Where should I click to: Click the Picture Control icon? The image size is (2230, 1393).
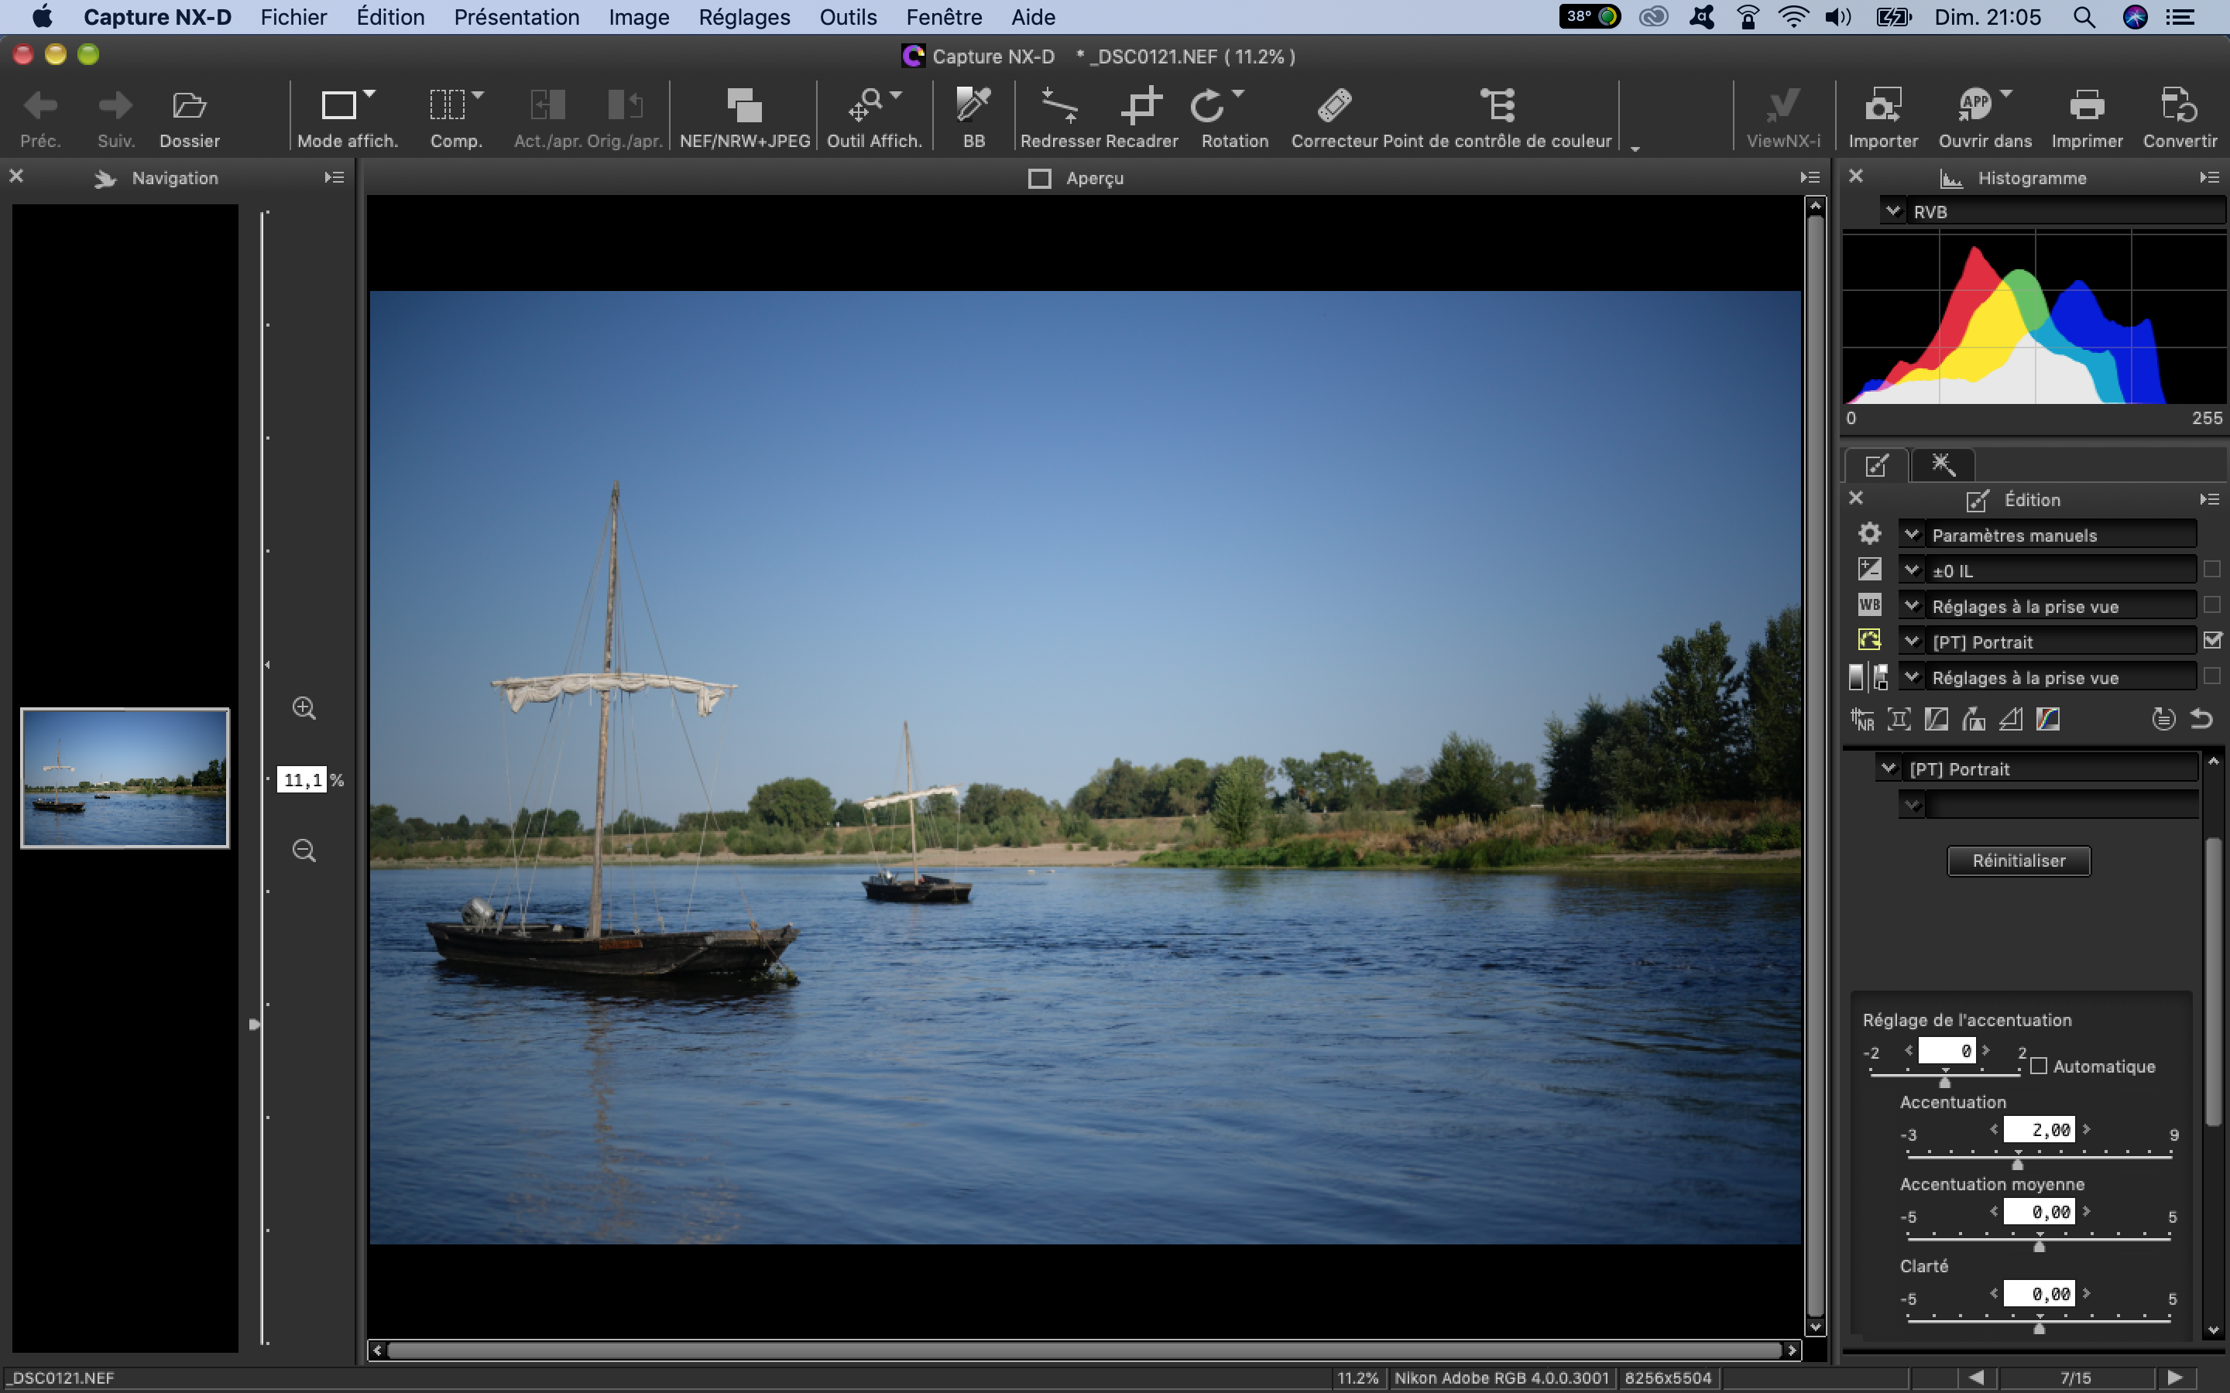point(1868,640)
